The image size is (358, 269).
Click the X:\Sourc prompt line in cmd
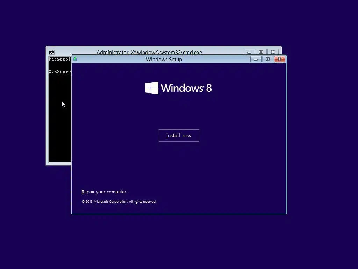click(59, 71)
